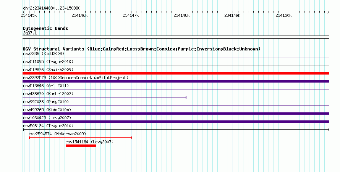Select the nsv513646 (Arlt2011) label
Image resolution: width=340 pixels, height=172 pixels.
click(x=46, y=86)
